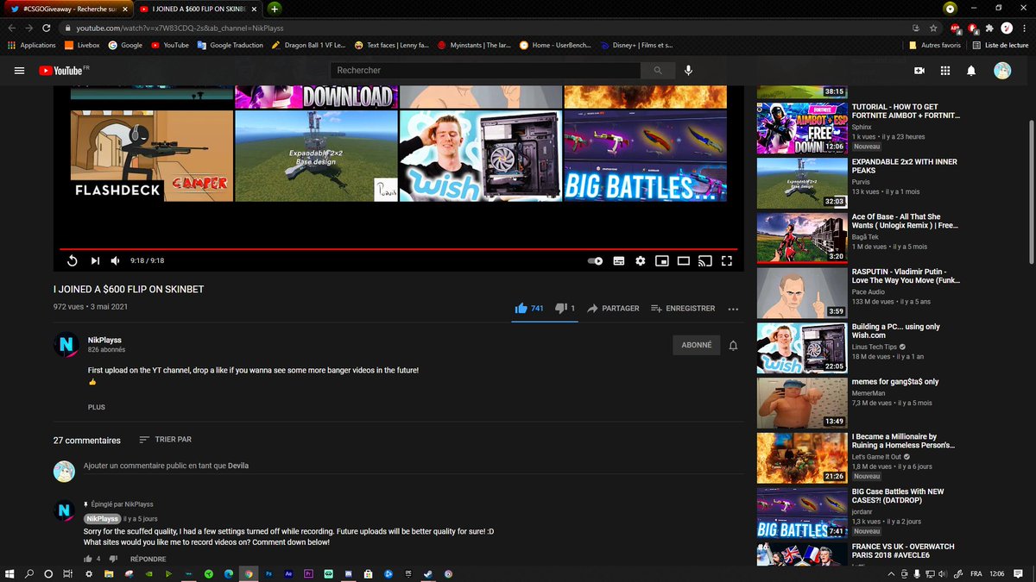Like the pinned NikPlayss comment
This screenshot has height=582, width=1036.
[x=88, y=559]
